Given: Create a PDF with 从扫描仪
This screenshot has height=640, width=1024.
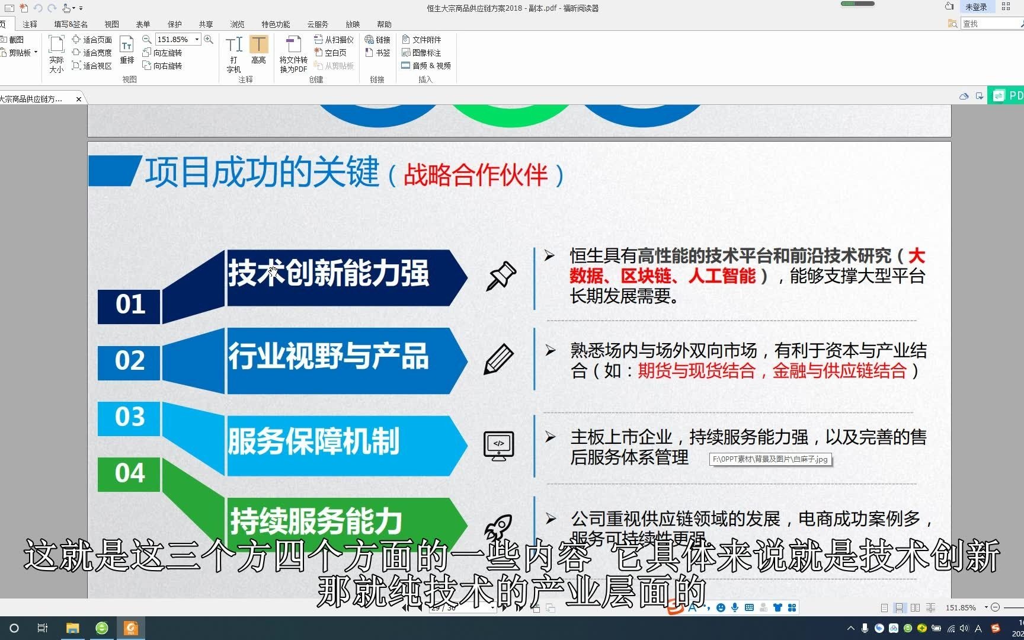Looking at the screenshot, I should (x=334, y=40).
